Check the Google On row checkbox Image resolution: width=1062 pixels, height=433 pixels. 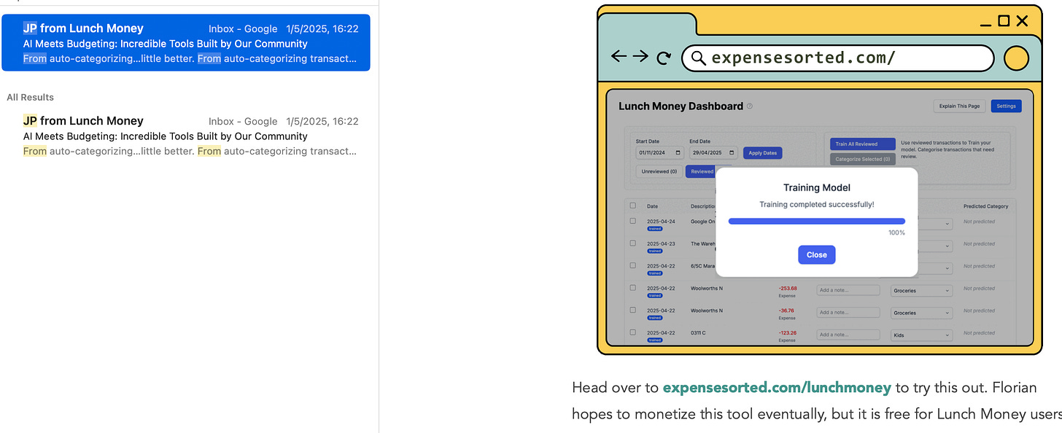coord(632,221)
